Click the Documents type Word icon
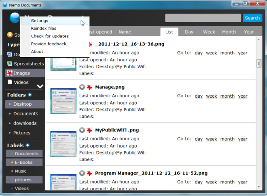 (x=10, y=54)
